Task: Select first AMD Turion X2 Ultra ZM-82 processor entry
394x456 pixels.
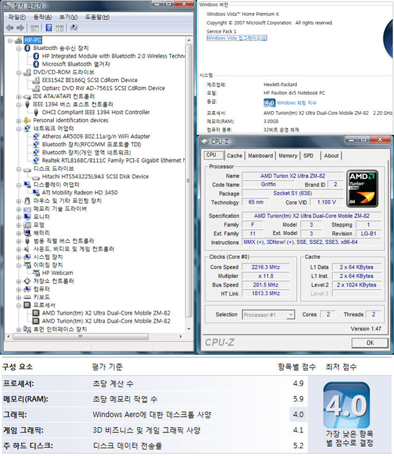Action: click(106, 313)
